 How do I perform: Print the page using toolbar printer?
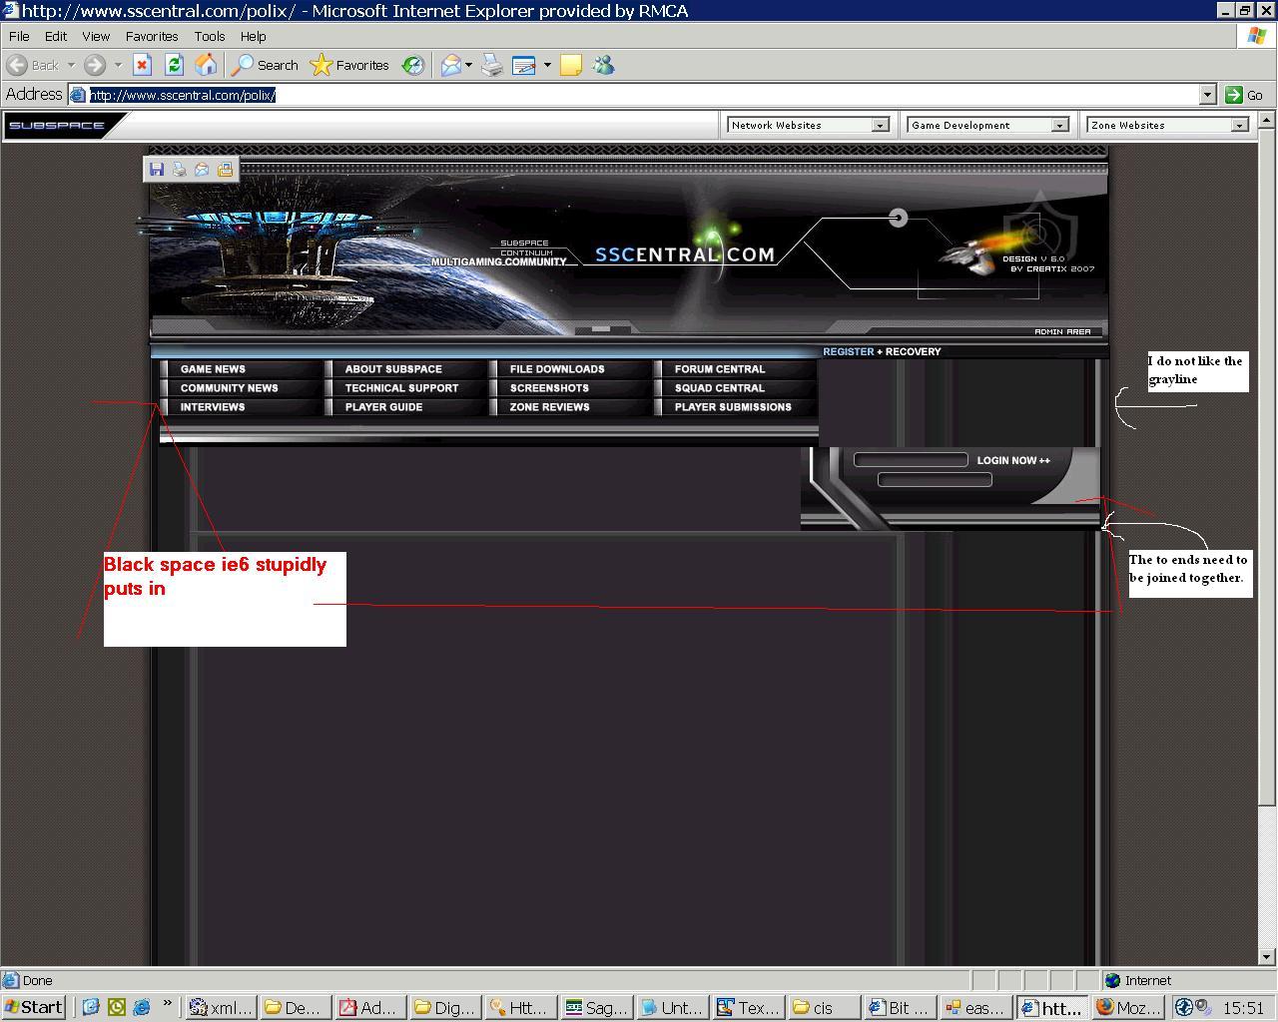tap(492, 65)
